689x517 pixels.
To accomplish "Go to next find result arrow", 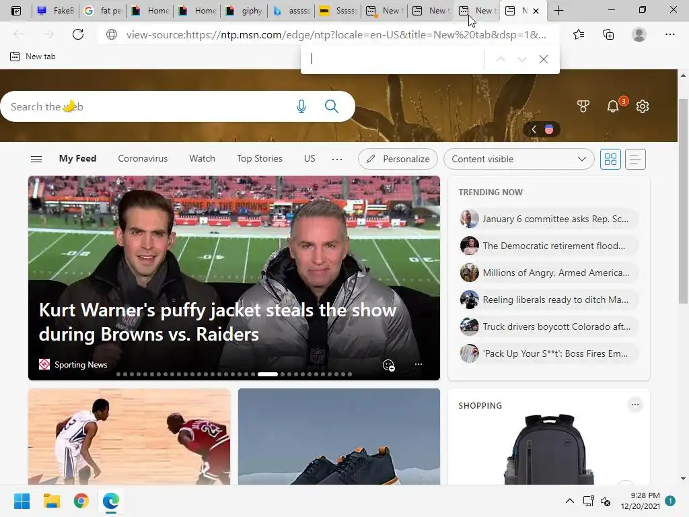I will point(522,59).
